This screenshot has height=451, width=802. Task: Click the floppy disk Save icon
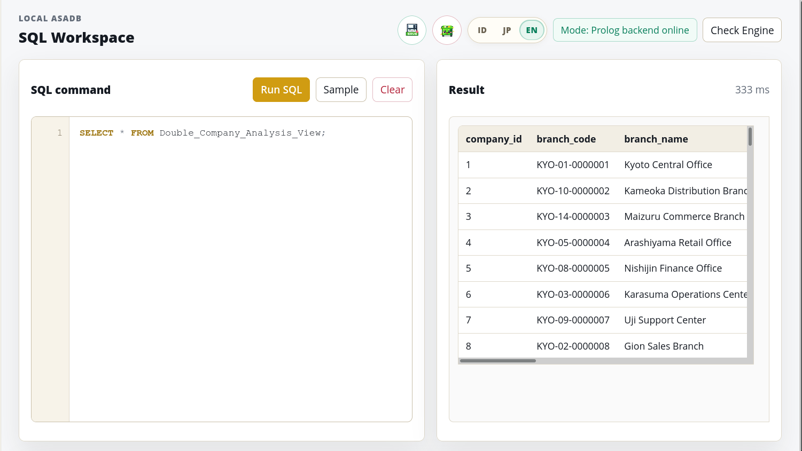(412, 30)
